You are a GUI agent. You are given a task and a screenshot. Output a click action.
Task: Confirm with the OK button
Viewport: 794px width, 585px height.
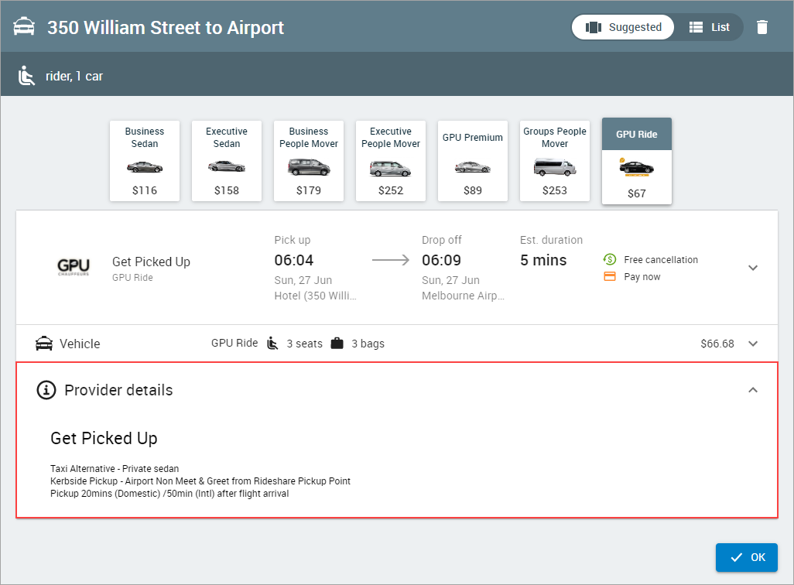(746, 557)
